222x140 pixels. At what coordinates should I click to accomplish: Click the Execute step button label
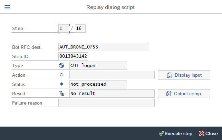(178, 133)
